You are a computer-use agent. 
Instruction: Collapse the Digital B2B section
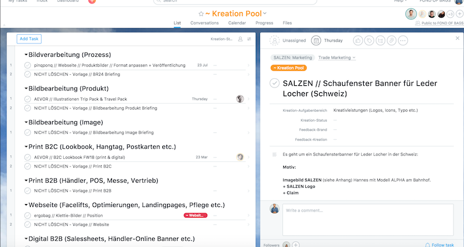point(26,239)
